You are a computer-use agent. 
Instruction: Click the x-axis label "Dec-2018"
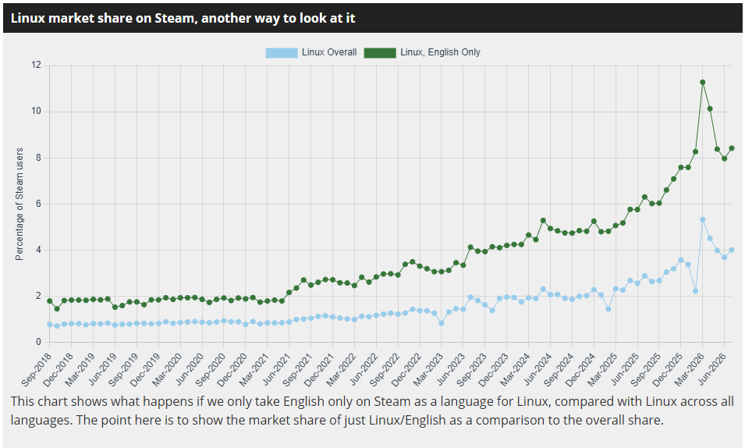tap(59, 369)
